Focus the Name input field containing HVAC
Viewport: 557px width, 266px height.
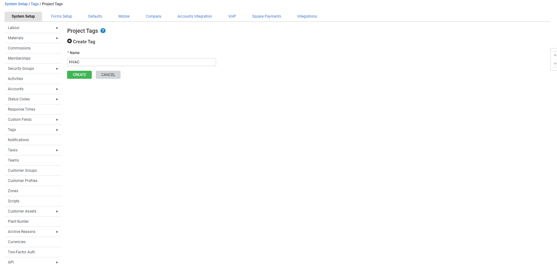tap(142, 62)
